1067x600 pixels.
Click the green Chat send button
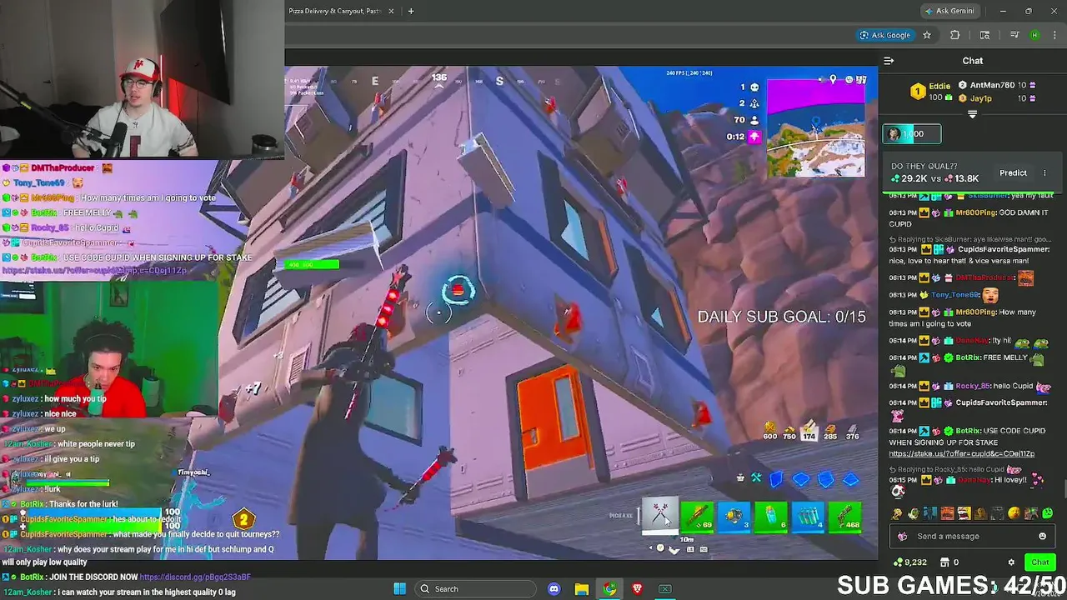coord(1039,562)
